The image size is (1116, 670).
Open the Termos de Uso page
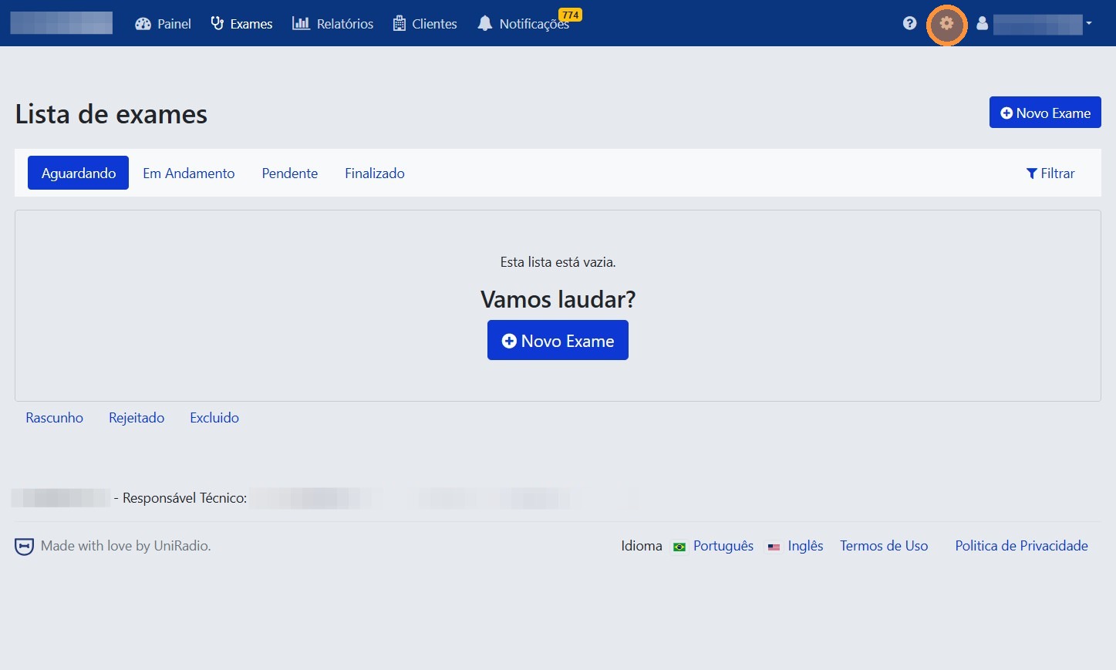point(883,546)
